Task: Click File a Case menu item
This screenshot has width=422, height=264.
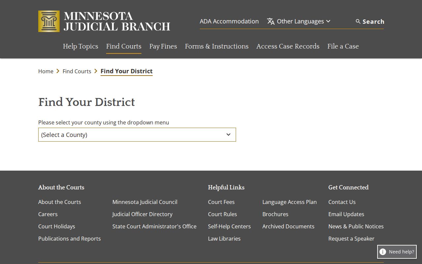Action: [343, 46]
